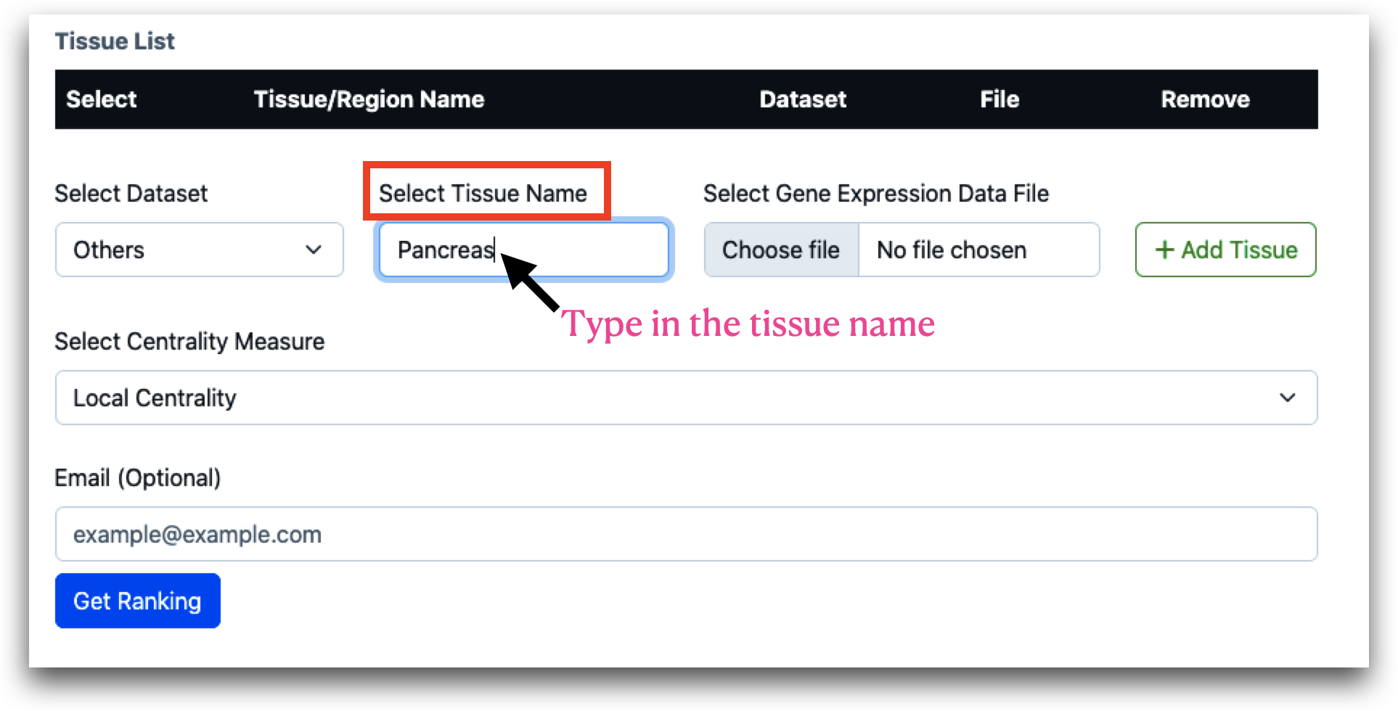The height and width of the screenshot is (711, 1398).
Task: Click the Add Tissue button
Action: click(1225, 250)
